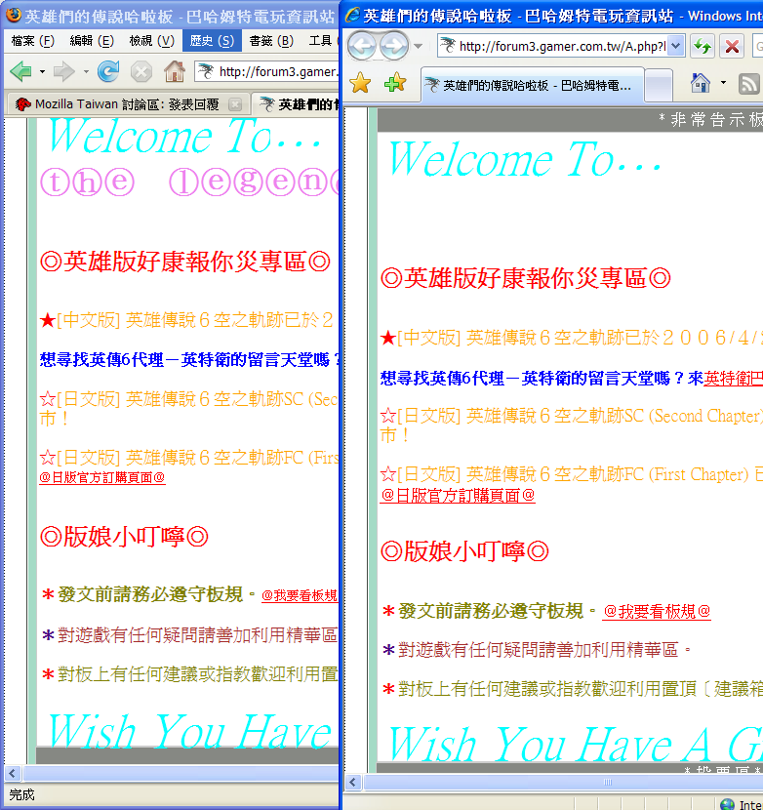Viewport: 763px width, 810px height.
Task: Click Firefox horizontal scrollbar track
Action: coord(180,773)
